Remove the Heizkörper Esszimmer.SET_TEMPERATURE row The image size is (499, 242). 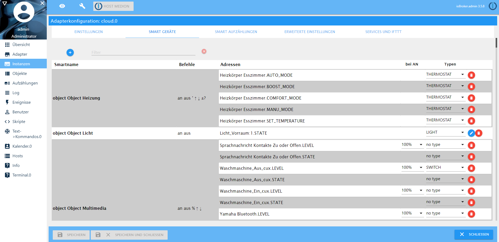pos(471,121)
